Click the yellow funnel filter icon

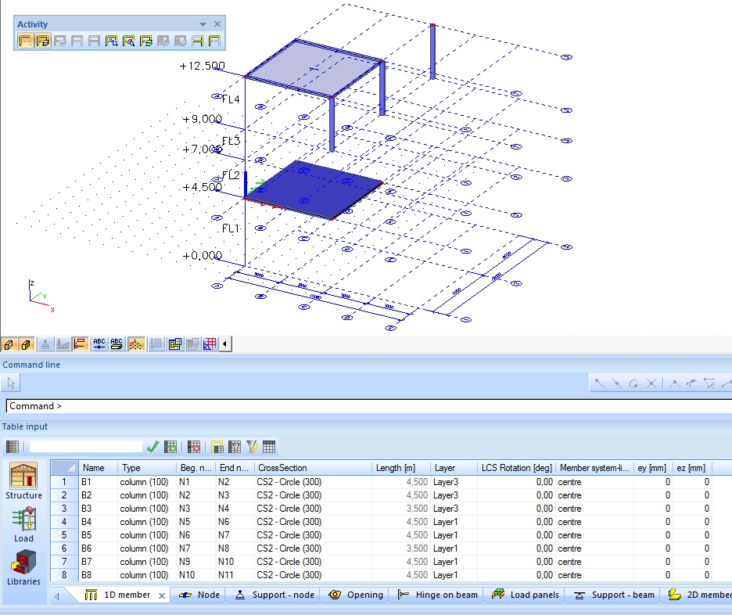click(252, 447)
